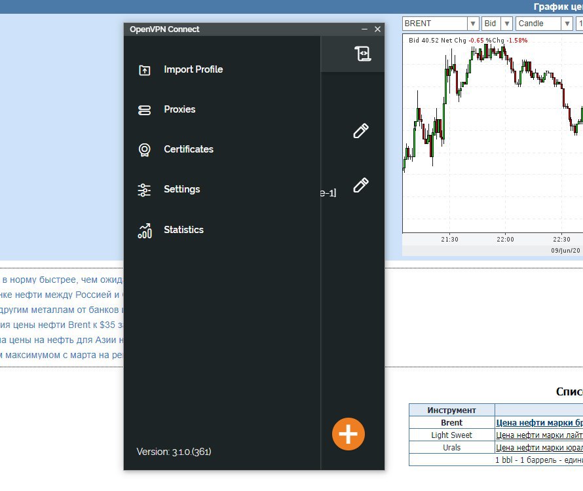Click the Urals table cell
This screenshot has height=491, width=583.
(x=452, y=448)
